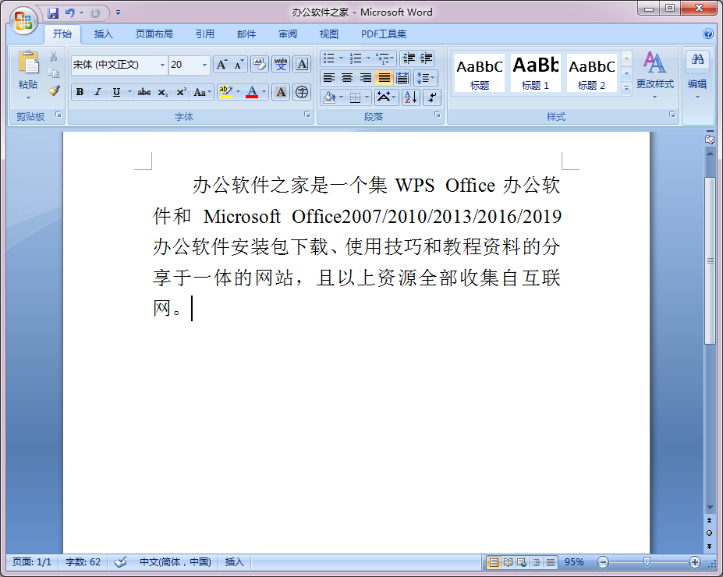The width and height of the screenshot is (723, 577).
Task: Shrink font size with the smaller A icon
Action: [x=239, y=65]
